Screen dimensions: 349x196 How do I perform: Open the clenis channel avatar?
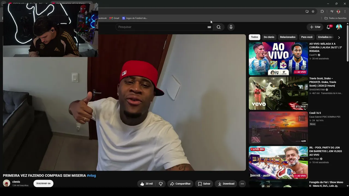coord(7,183)
